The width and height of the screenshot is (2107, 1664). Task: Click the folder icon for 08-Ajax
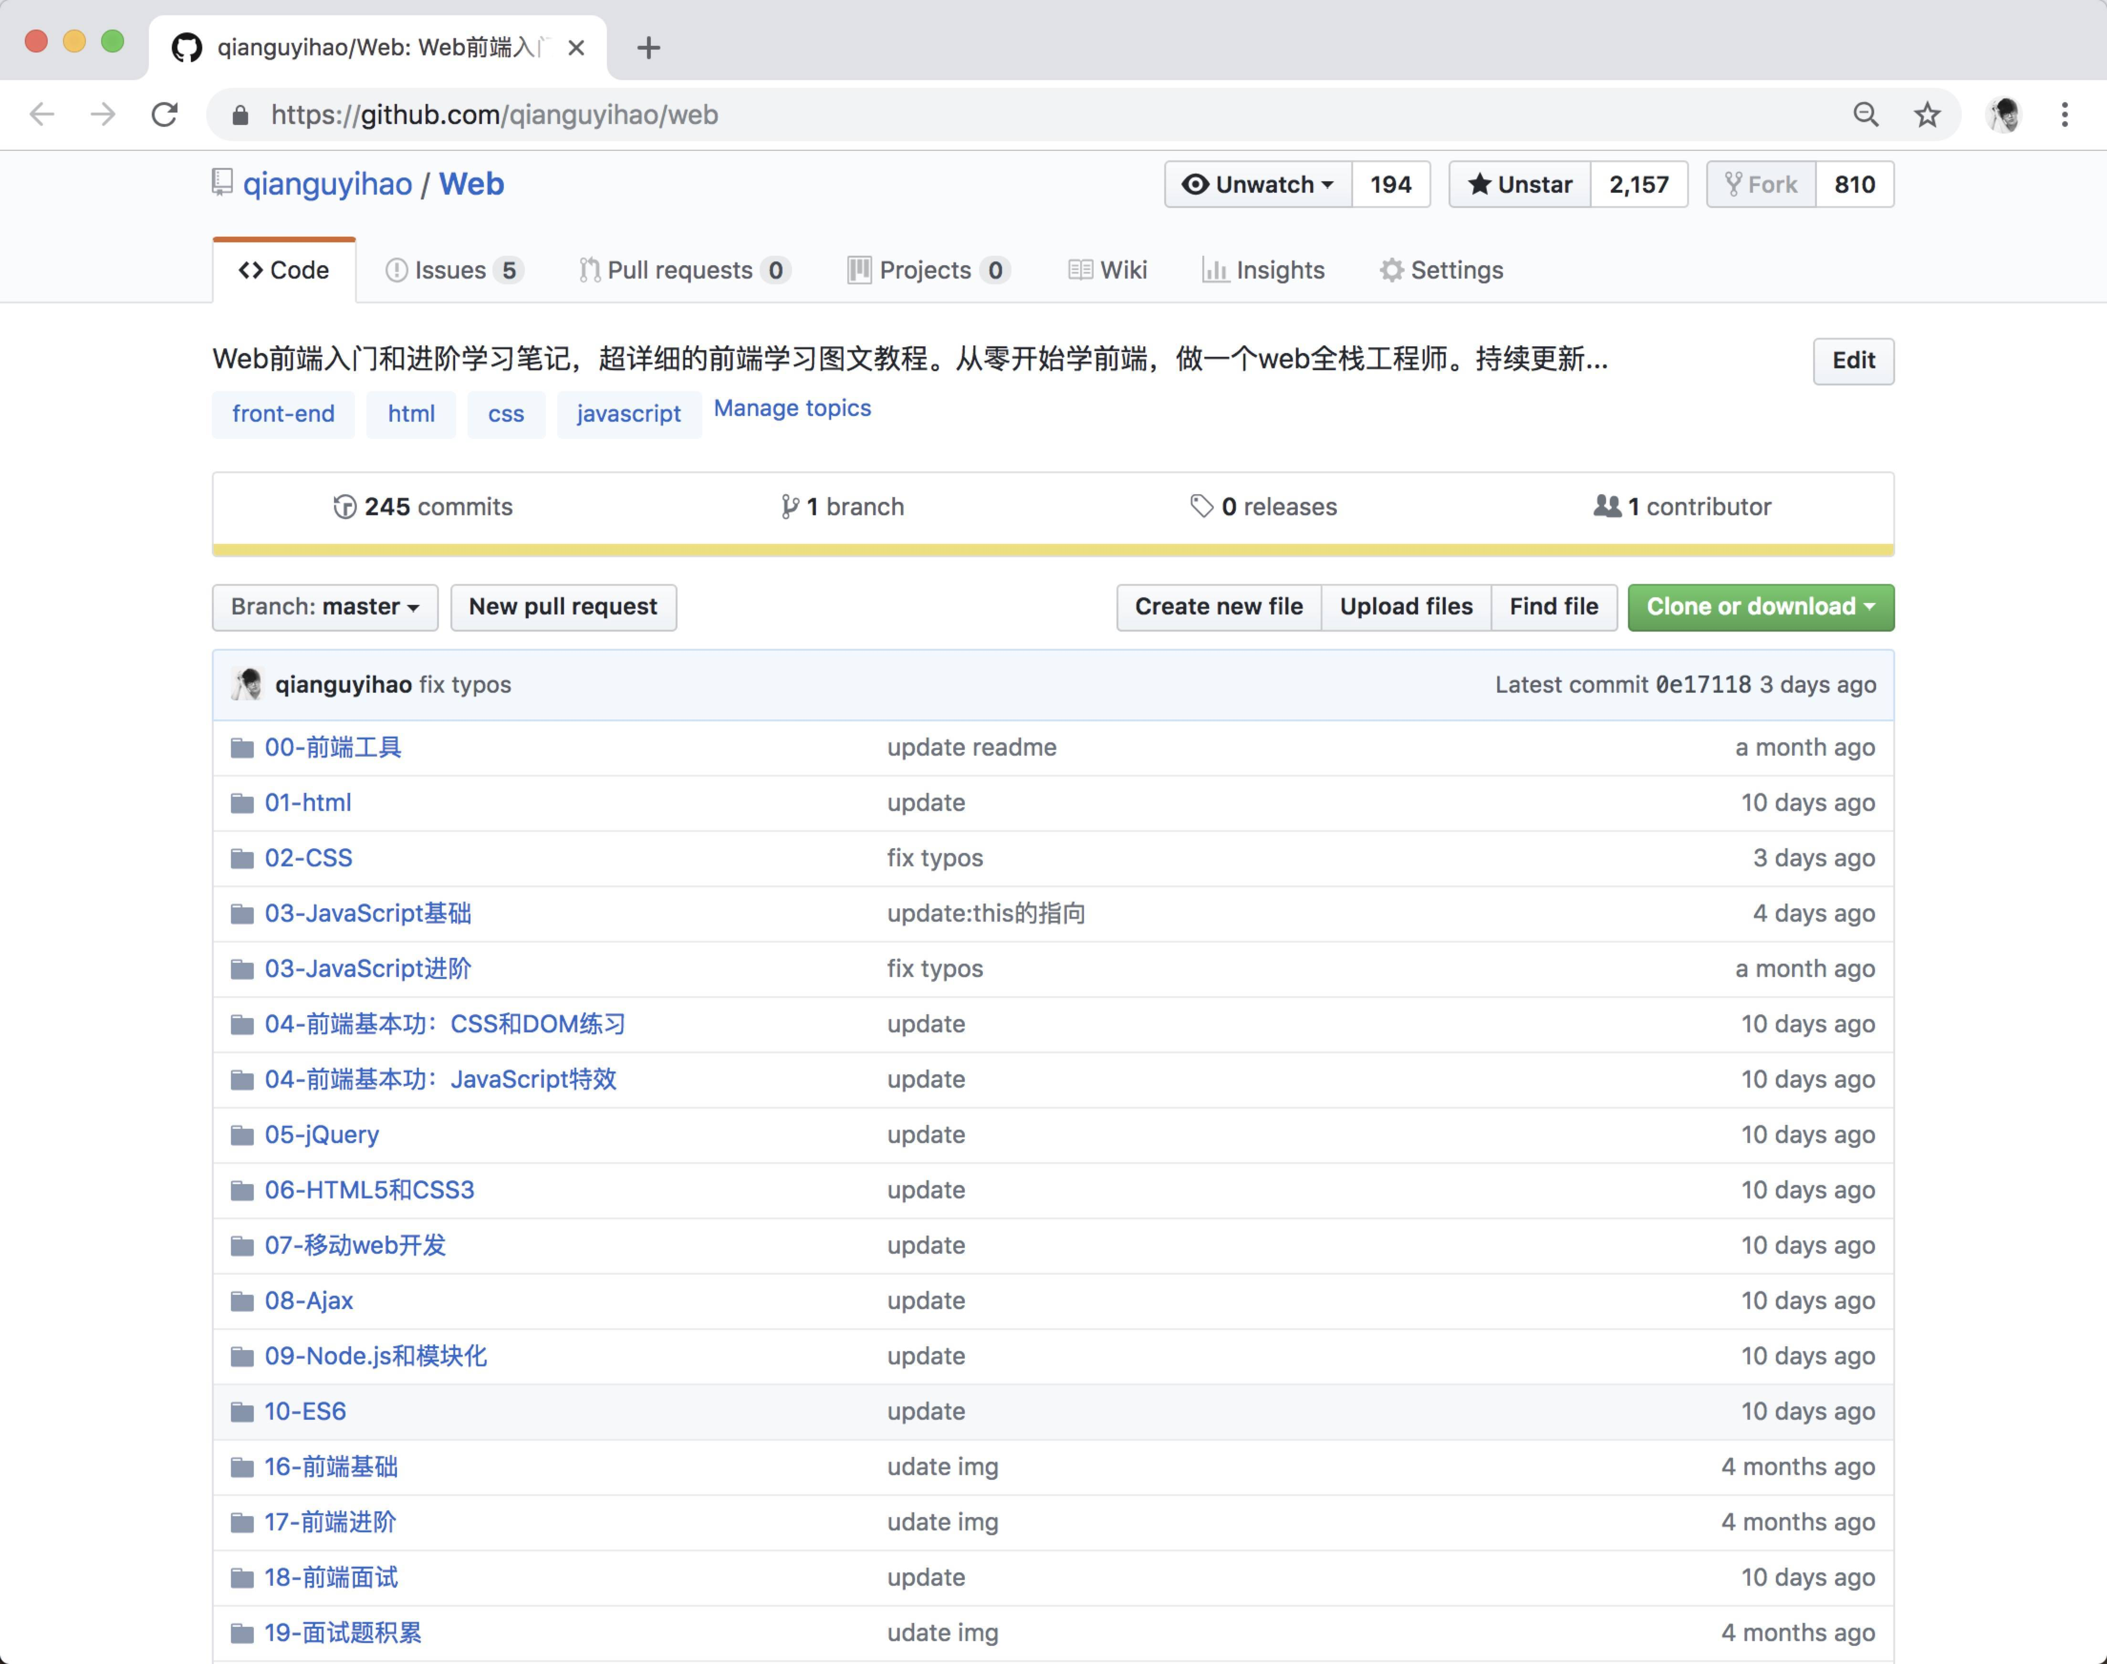click(241, 1301)
